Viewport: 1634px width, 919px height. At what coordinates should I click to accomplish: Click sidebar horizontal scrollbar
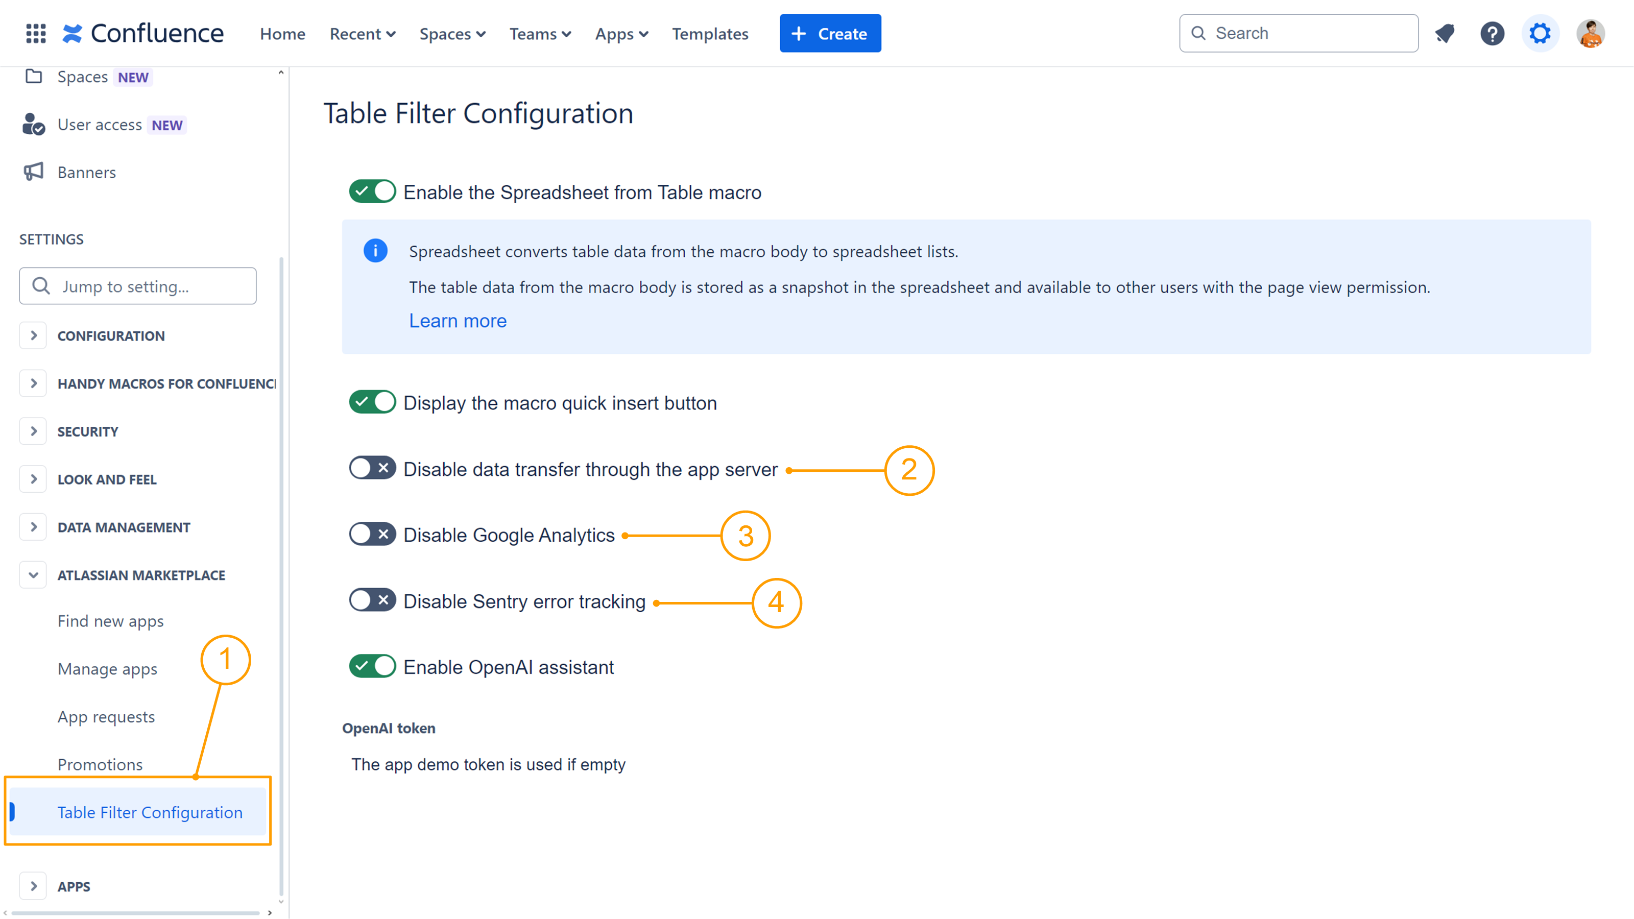click(x=135, y=913)
